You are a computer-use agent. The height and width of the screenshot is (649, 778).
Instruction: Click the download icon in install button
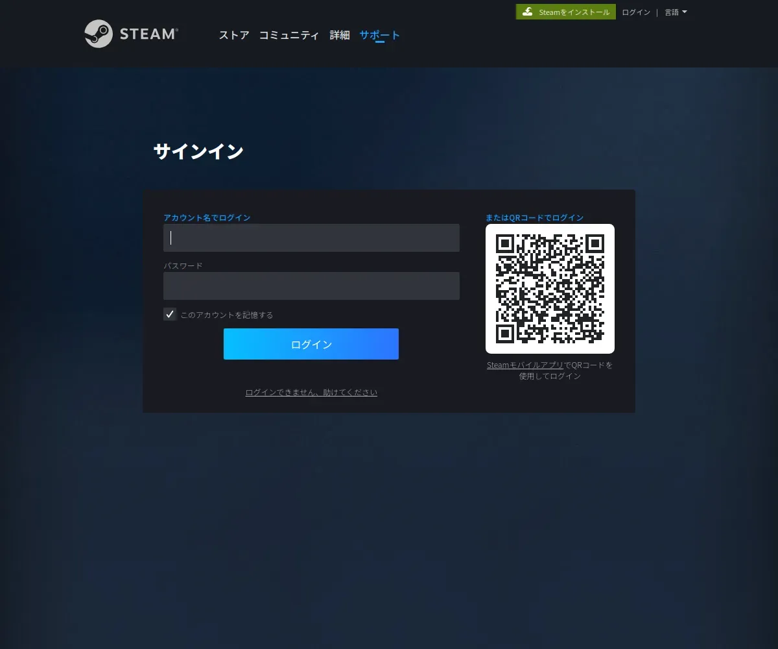pos(528,12)
